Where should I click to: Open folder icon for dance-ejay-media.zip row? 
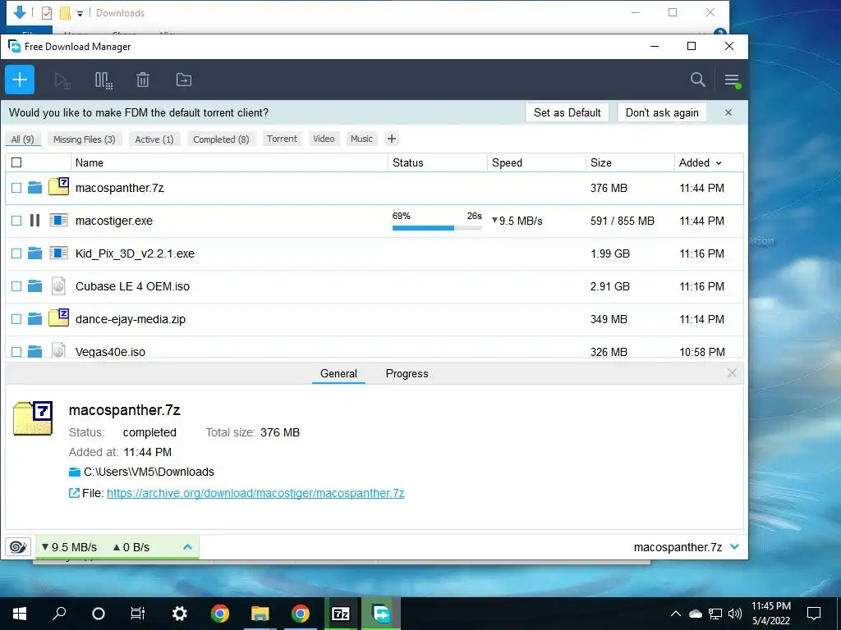pos(34,319)
